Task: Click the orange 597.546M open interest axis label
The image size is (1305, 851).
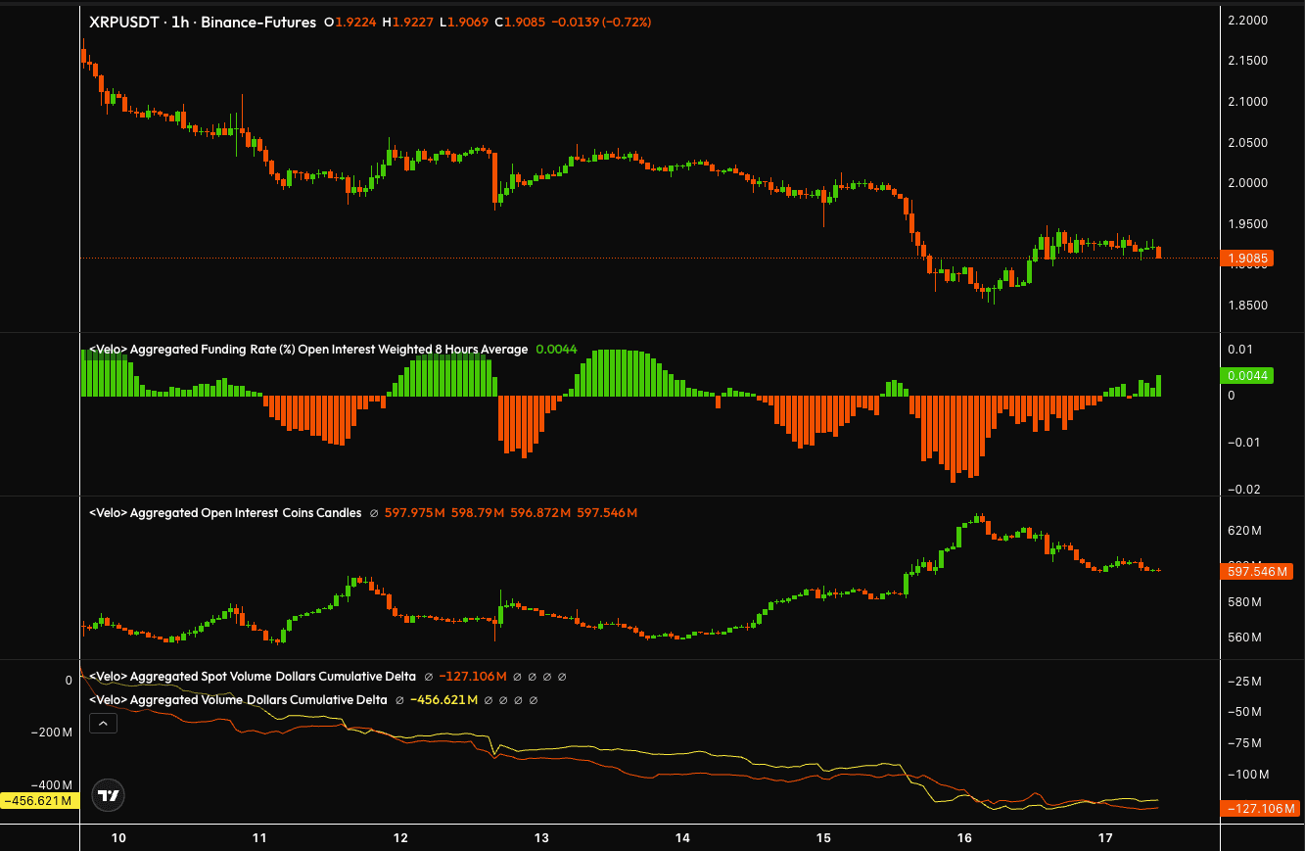Action: (1256, 571)
